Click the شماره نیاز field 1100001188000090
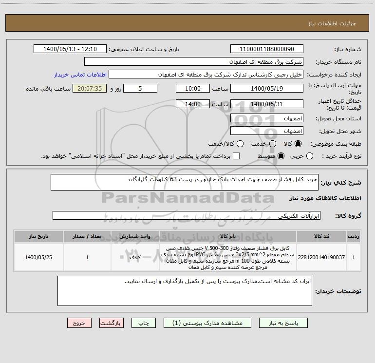375x363 pixels. [267, 49]
